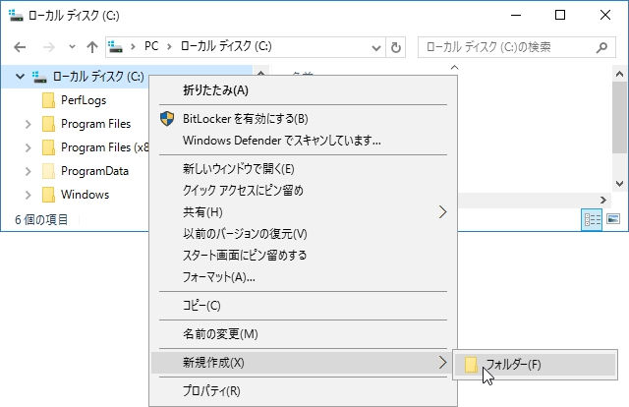Expand the ProgramData folder node
Image resolution: width=629 pixels, height=407 pixels.
[x=29, y=171]
